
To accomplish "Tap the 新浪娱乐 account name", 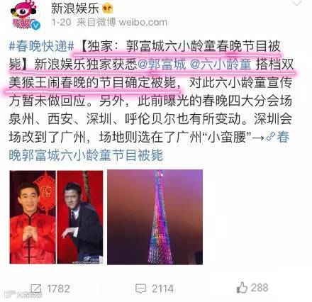I will pyautogui.click(x=75, y=9).
